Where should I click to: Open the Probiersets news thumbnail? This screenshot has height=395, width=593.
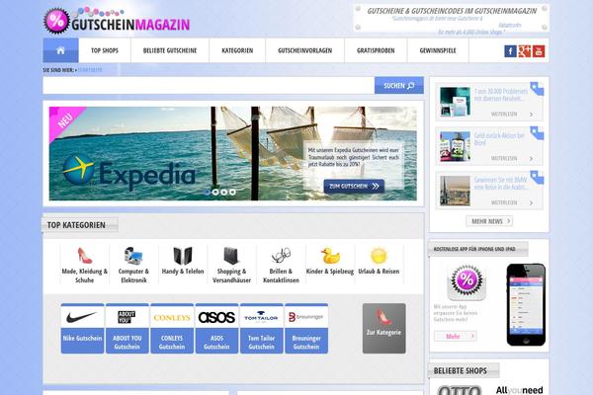pos(455,102)
